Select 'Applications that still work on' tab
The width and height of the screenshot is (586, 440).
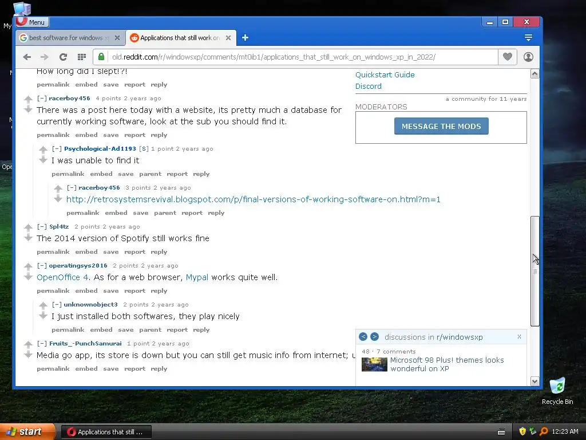point(181,38)
